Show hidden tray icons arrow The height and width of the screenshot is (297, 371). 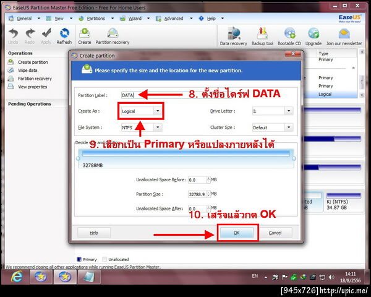click(x=266, y=277)
